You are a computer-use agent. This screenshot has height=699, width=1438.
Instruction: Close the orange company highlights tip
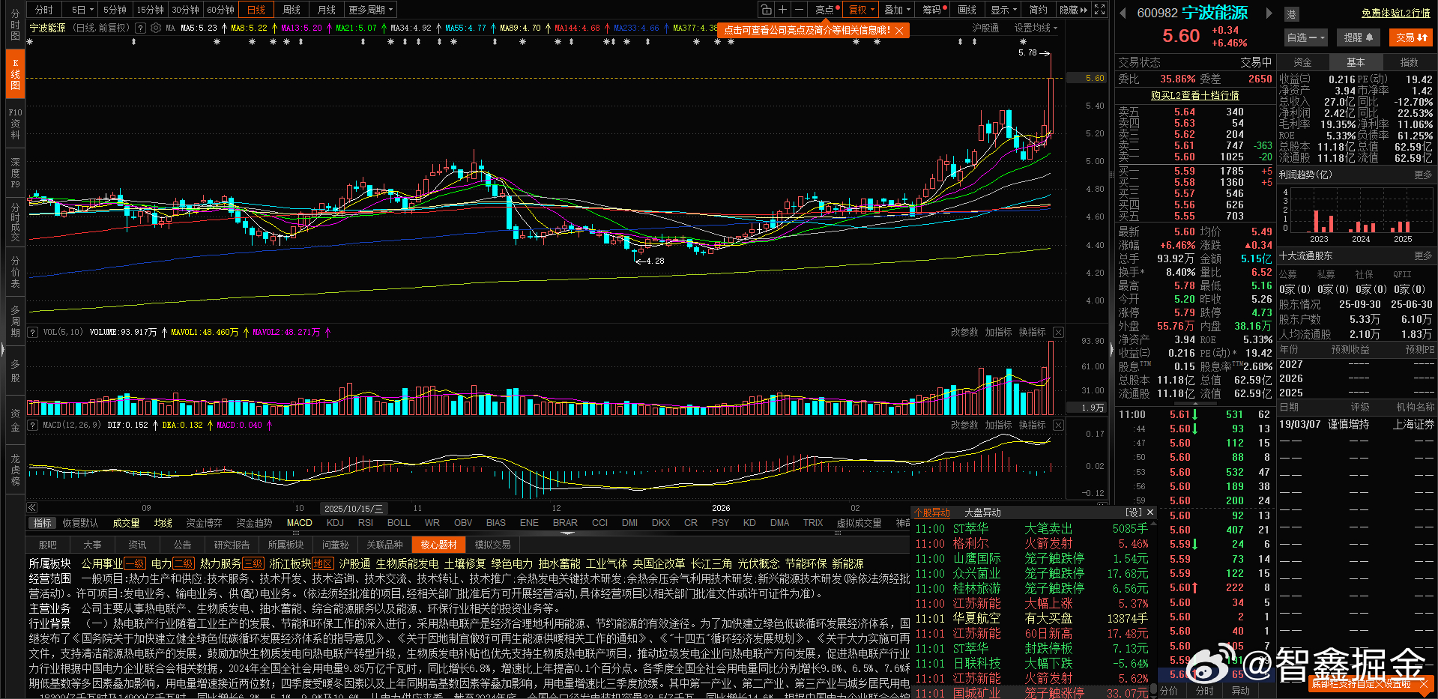pyautogui.click(x=899, y=30)
